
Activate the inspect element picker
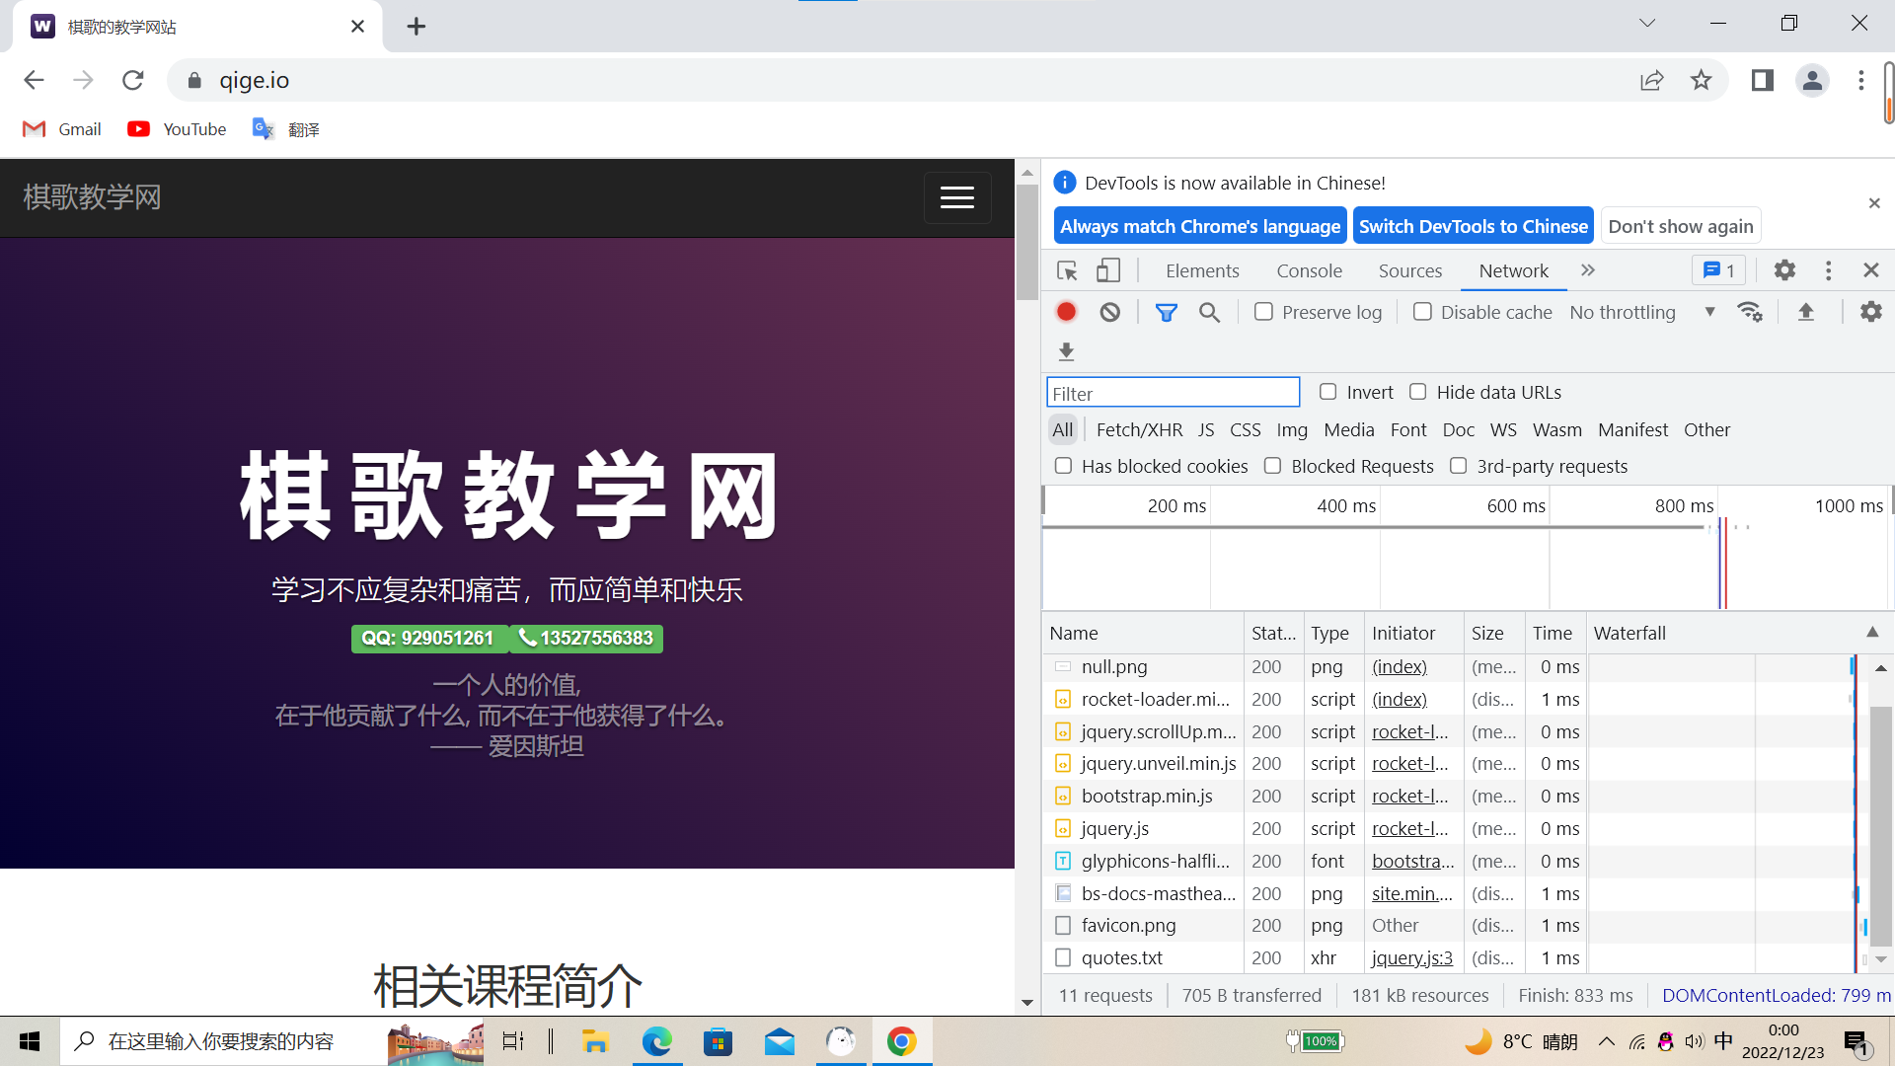(1067, 270)
